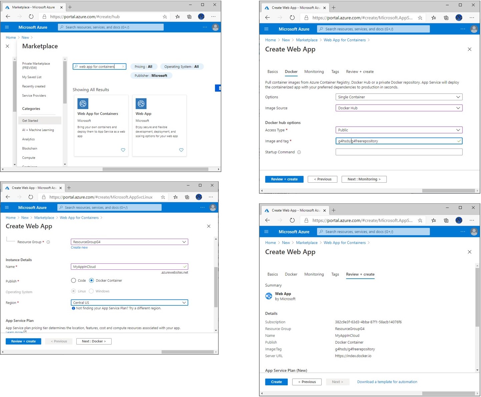Close the Marketplace blade using the X
The width and height of the screenshot is (481, 397).
(x=7, y=46)
